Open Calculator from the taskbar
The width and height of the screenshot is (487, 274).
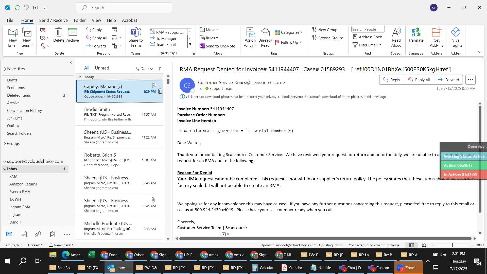pos(264,268)
